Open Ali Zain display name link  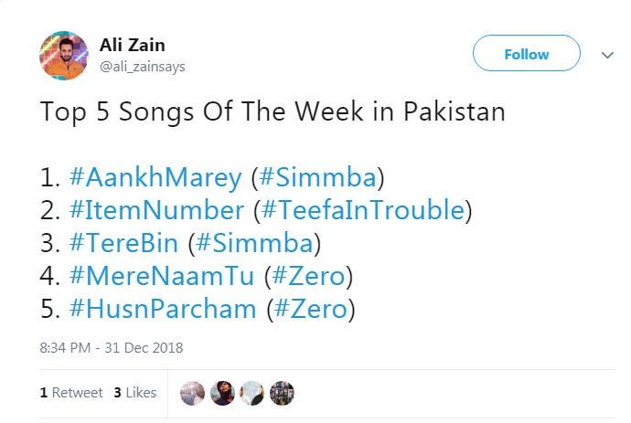pos(132,45)
